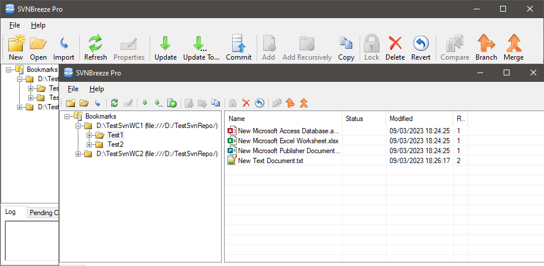
Task: Click Import in the back window's toolbar
Action: click(x=64, y=48)
